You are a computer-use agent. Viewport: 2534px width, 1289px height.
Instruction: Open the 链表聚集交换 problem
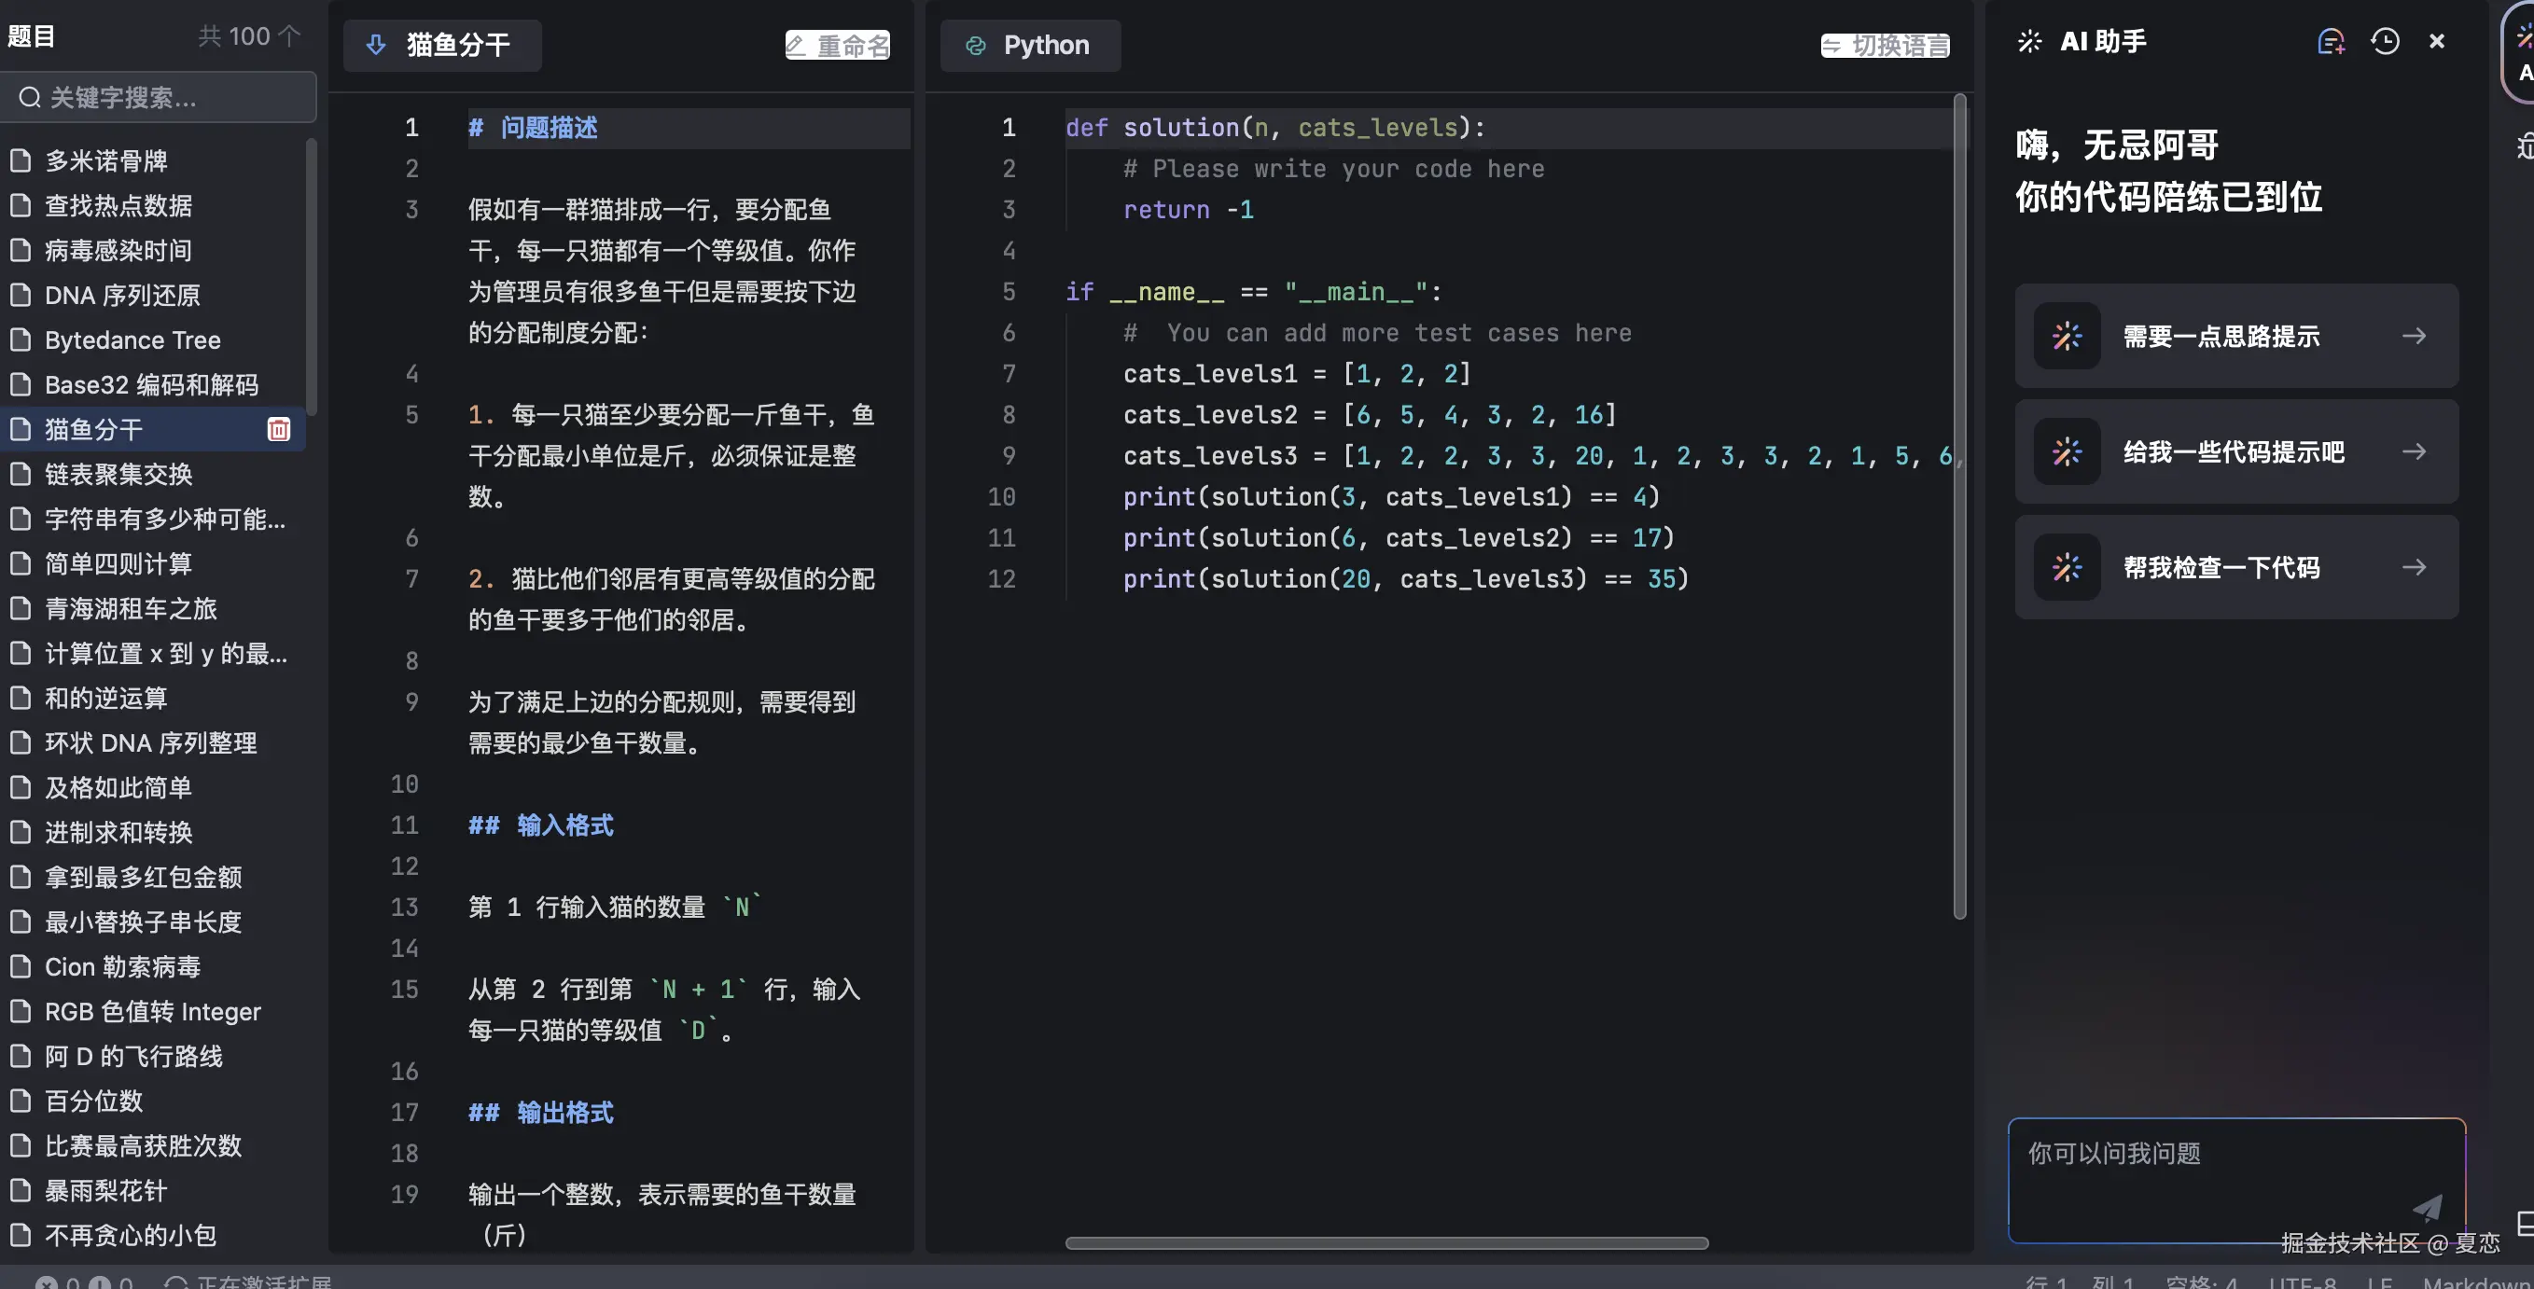(118, 474)
